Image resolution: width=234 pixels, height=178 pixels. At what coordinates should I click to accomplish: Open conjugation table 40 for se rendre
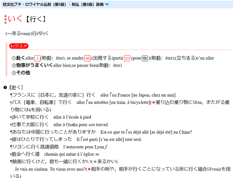point(87,58)
